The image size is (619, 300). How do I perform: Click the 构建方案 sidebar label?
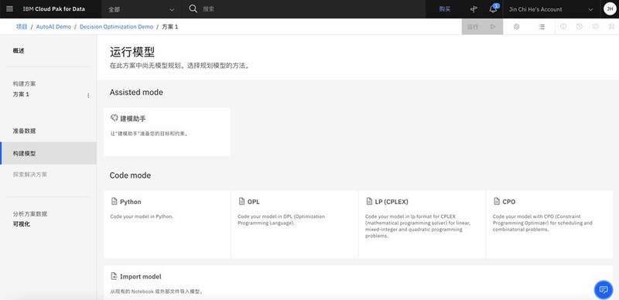click(x=25, y=84)
